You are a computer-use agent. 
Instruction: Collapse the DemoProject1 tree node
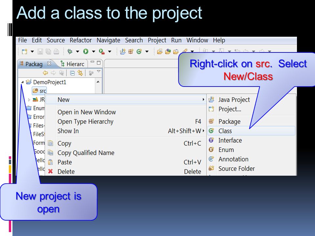click(x=23, y=82)
